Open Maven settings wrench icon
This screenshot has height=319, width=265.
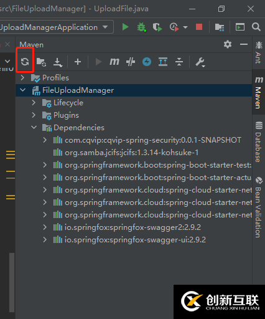(x=200, y=62)
